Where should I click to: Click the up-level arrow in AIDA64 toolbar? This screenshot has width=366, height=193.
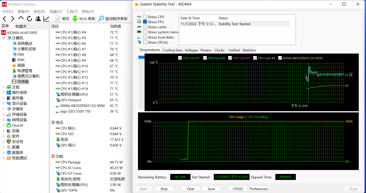21,18
